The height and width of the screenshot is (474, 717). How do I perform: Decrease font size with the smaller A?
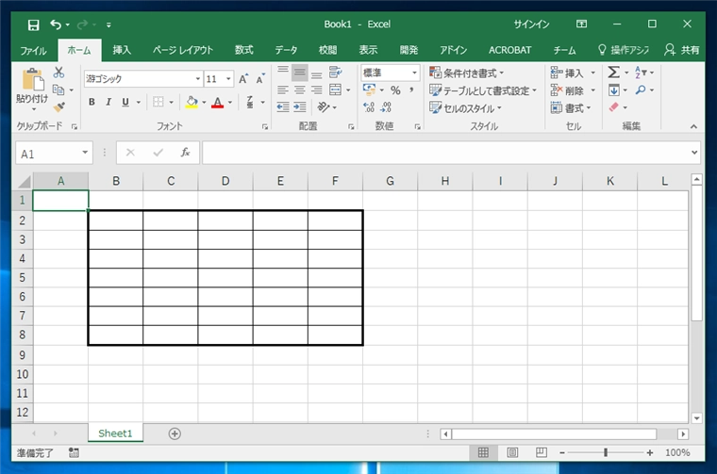click(260, 78)
